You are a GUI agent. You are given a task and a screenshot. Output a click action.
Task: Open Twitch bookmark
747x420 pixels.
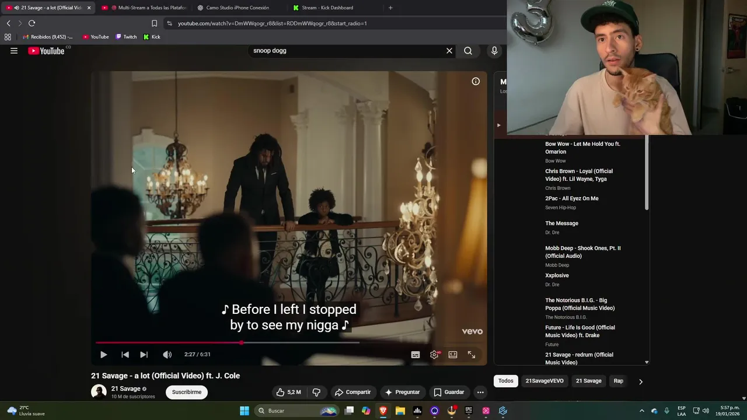[x=126, y=37]
